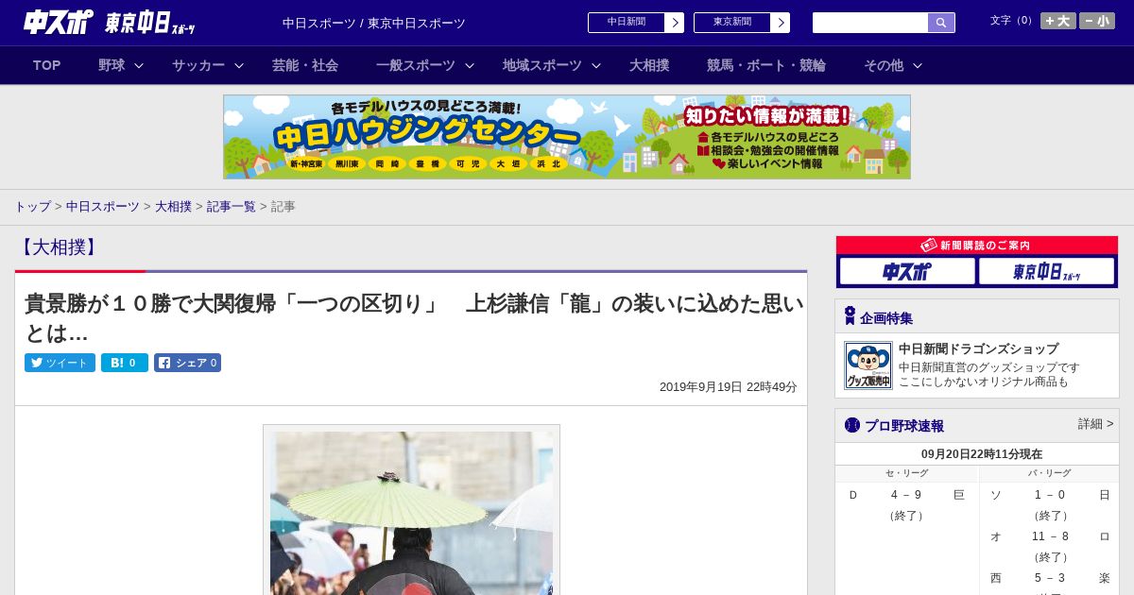Focus the header search input field

pyautogui.click(x=870, y=23)
